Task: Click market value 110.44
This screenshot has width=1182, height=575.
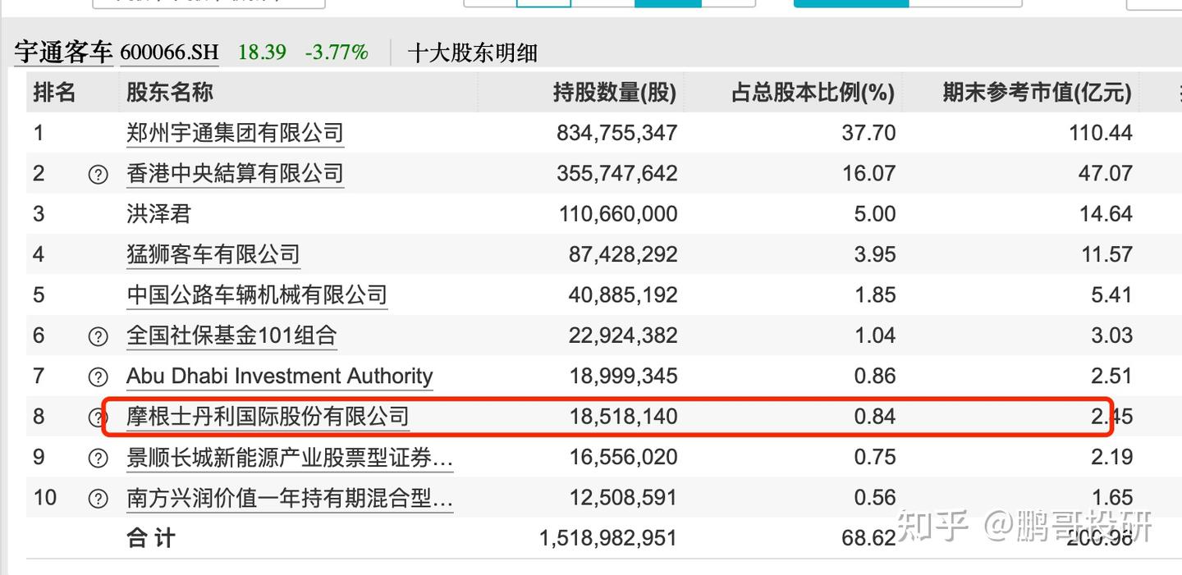Action: pos(1101,133)
